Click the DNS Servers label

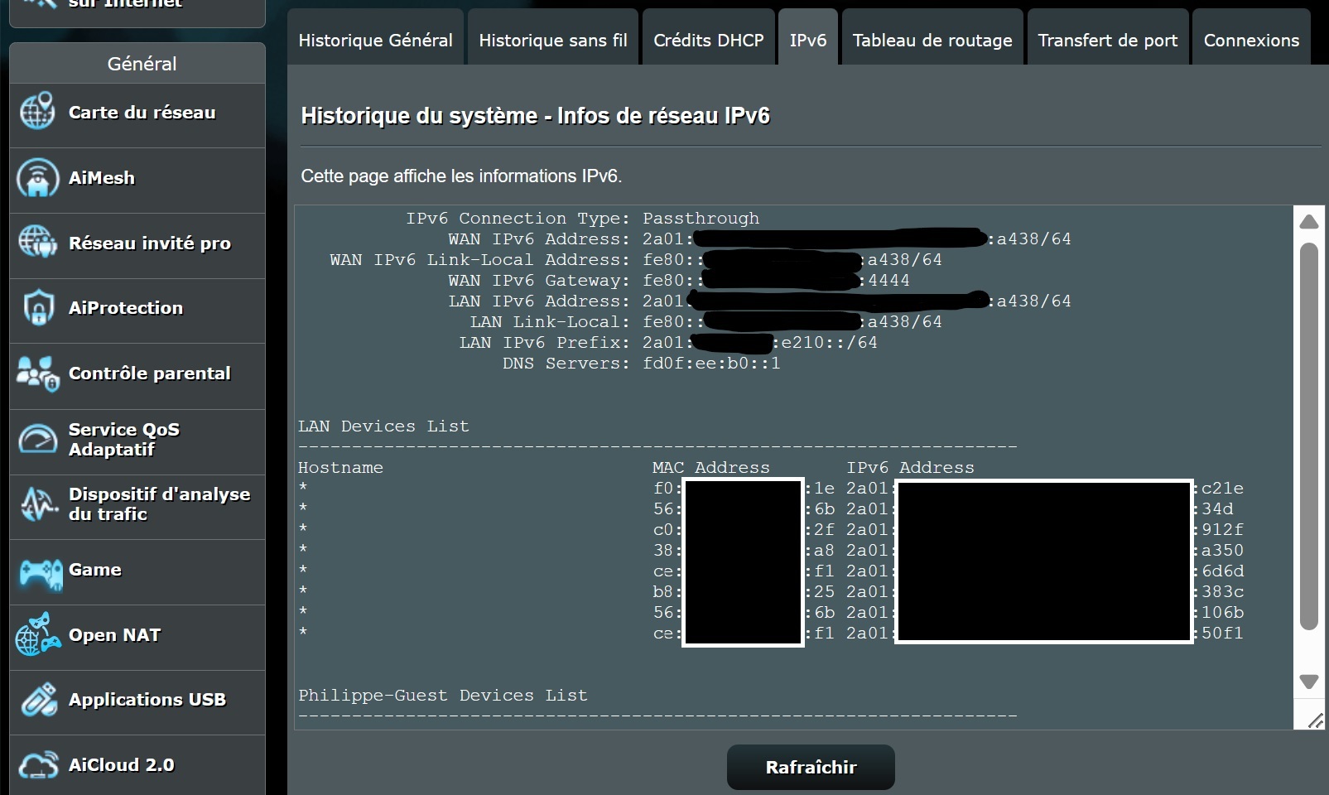[566, 364]
